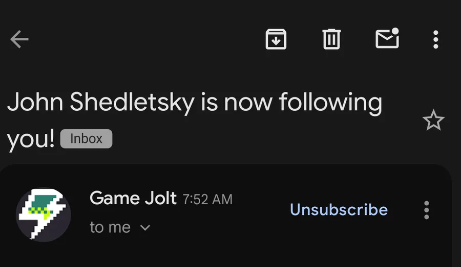Click the "you!" text before the Inbox label

point(31,139)
